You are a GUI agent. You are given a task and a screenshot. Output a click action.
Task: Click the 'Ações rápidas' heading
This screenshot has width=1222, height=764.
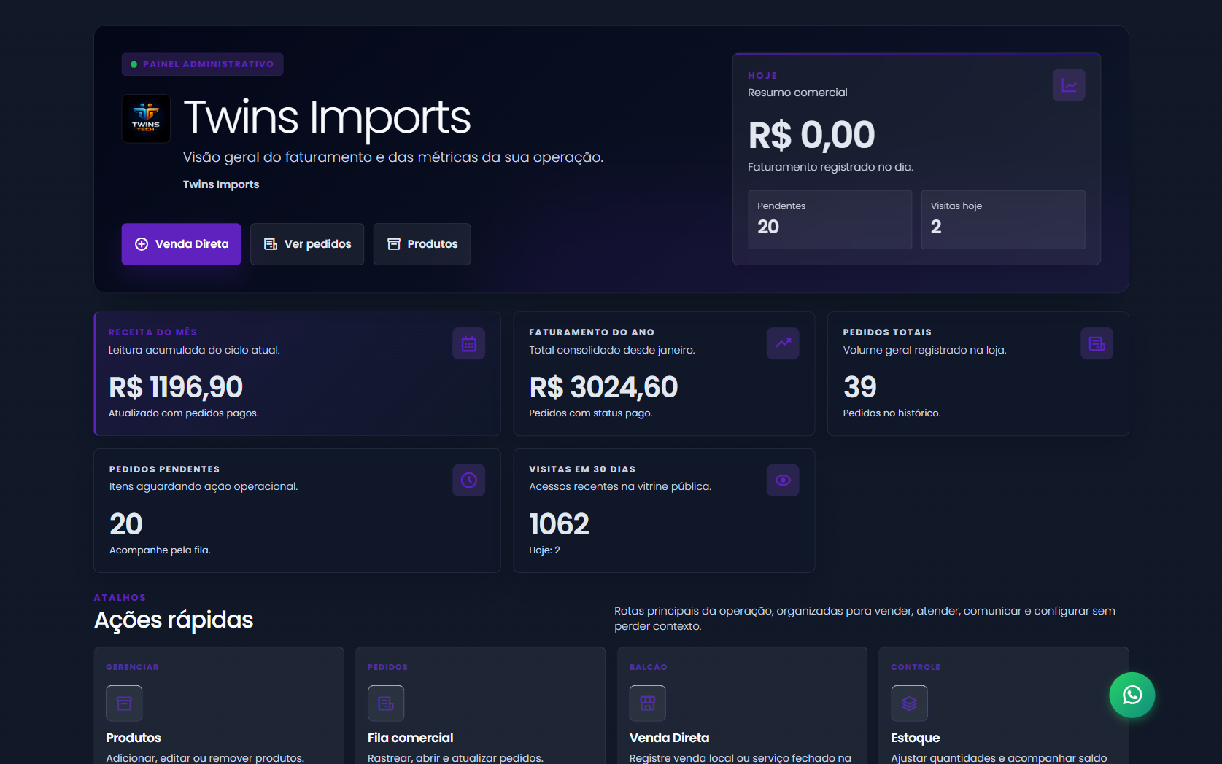click(x=174, y=620)
